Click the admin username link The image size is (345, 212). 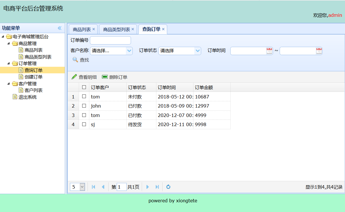pyautogui.click(x=335, y=15)
